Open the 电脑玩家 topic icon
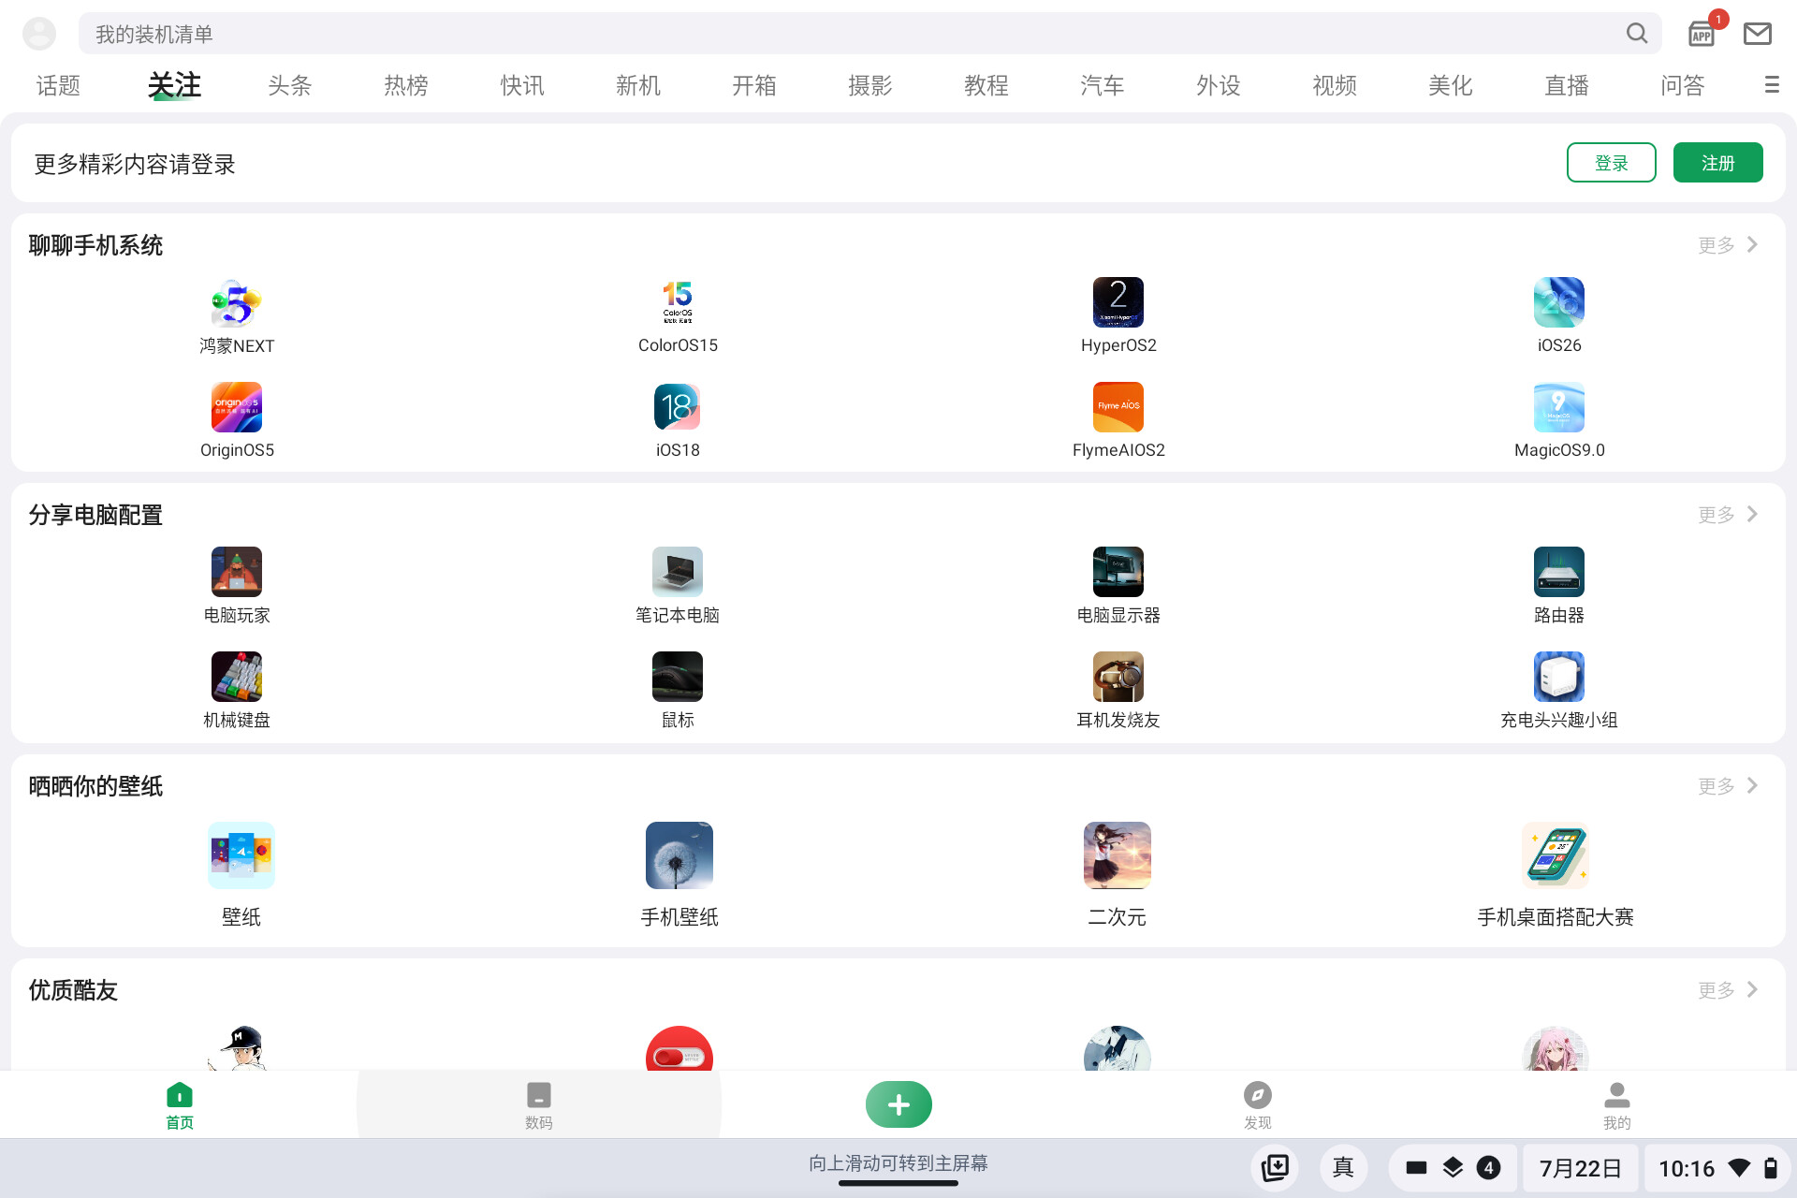This screenshot has width=1797, height=1198. pyautogui.click(x=237, y=572)
